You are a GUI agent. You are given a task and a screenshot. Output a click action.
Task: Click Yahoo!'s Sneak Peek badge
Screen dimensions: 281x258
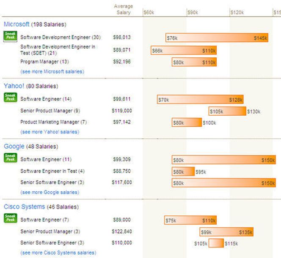11,98
